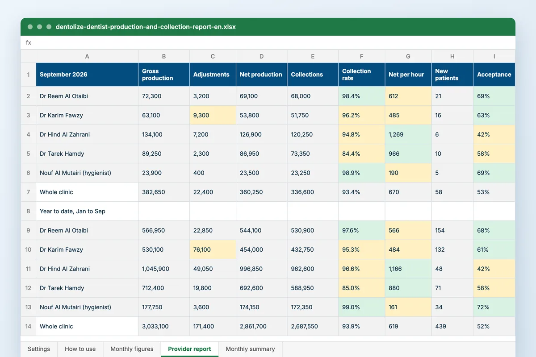Click the 1,269 net per hour cell
Image resolution: width=536 pixels, height=357 pixels.
click(408, 134)
